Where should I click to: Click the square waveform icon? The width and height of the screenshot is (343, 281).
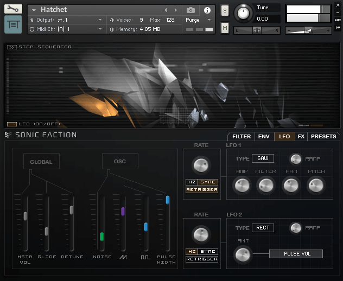click(x=145, y=257)
